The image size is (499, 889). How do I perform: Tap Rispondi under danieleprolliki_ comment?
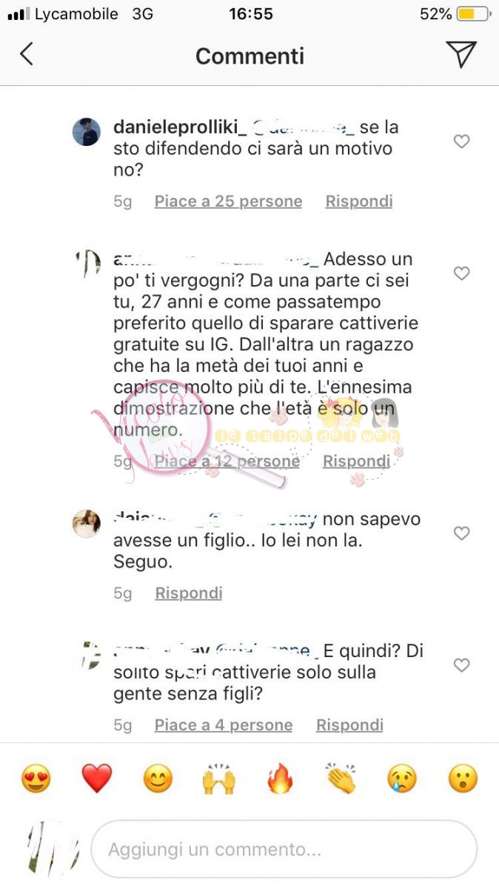click(359, 202)
